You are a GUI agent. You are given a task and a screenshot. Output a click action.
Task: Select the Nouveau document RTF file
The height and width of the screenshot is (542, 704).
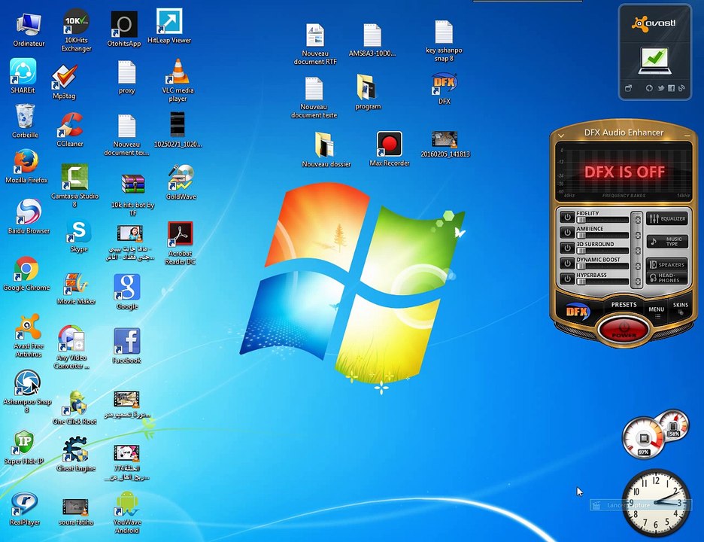coord(315,44)
